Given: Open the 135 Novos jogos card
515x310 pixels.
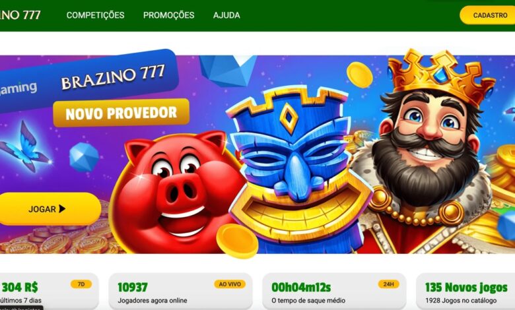Looking at the screenshot, I should tap(465, 292).
